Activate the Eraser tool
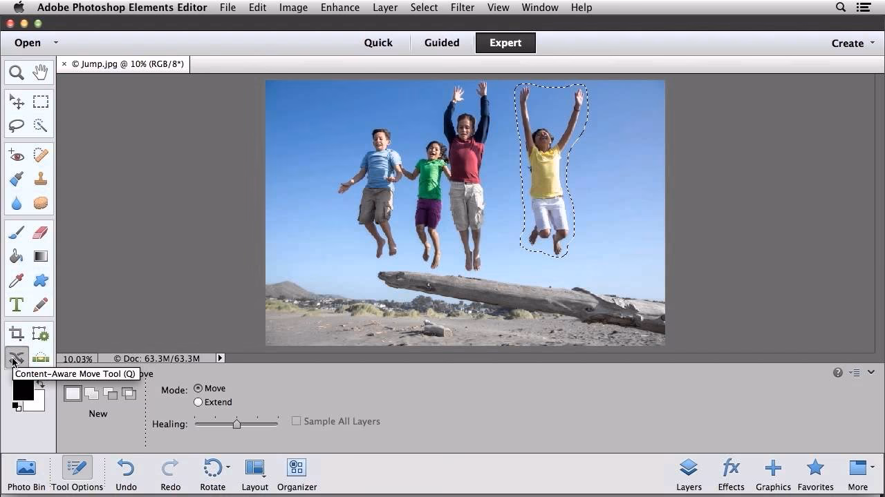 [x=40, y=232]
